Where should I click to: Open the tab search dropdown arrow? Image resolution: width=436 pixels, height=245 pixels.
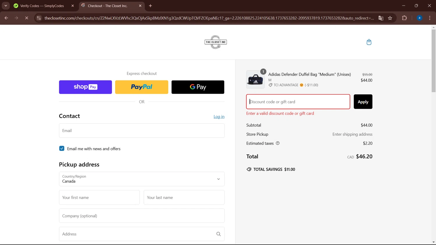click(x=6, y=6)
